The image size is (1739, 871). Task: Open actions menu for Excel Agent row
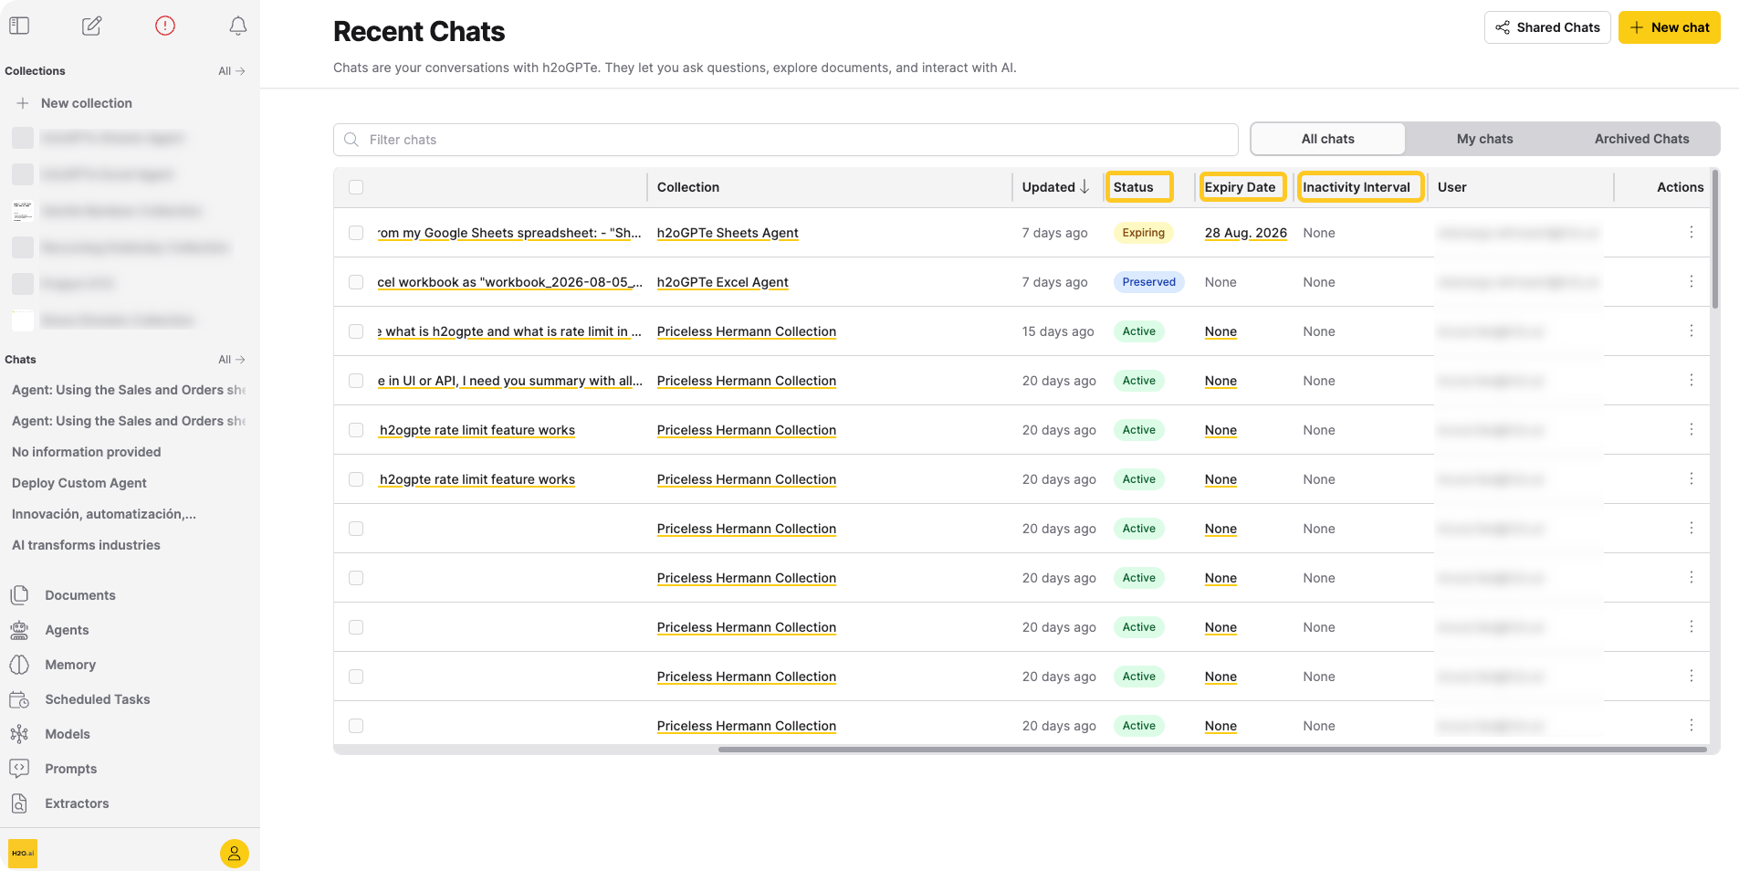point(1692,282)
